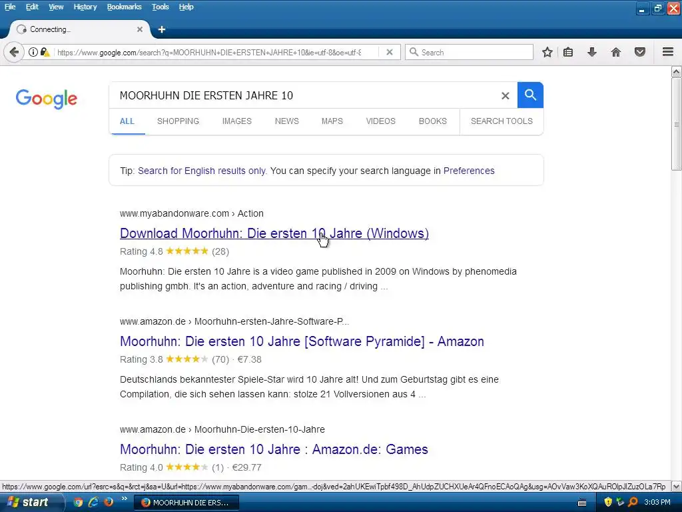Open the on-screen keyboard tray icon
The width and height of the screenshot is (682, 512).
tap(582, 503)
